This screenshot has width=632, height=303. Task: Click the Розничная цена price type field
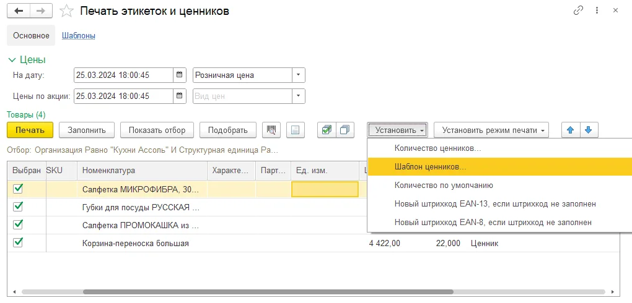[243, 75]
